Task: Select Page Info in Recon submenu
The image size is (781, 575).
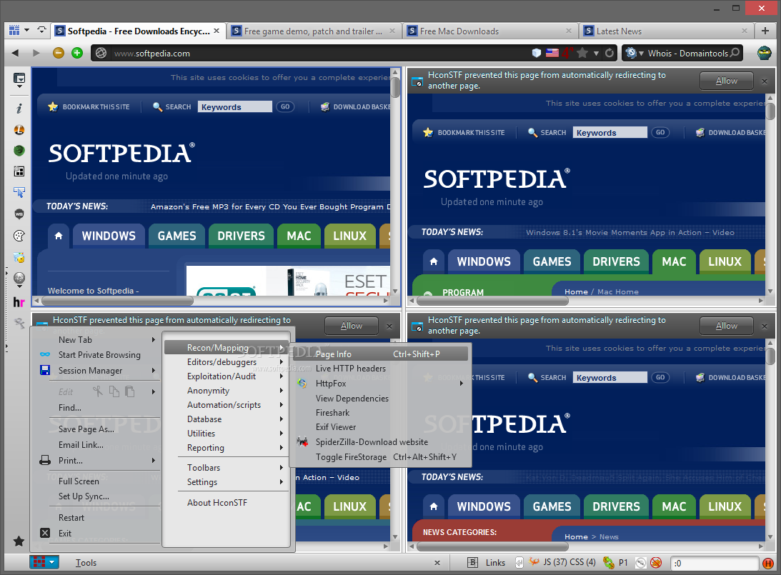Action: (381, 354)
